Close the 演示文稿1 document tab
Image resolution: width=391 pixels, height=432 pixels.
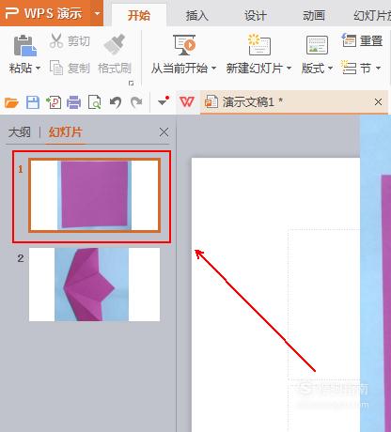tap(378, 101)
